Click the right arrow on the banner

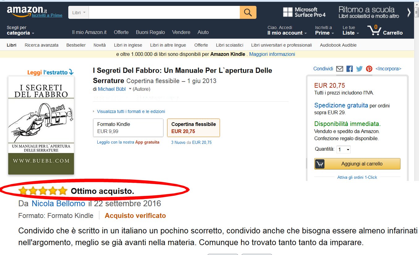(409, 12)
